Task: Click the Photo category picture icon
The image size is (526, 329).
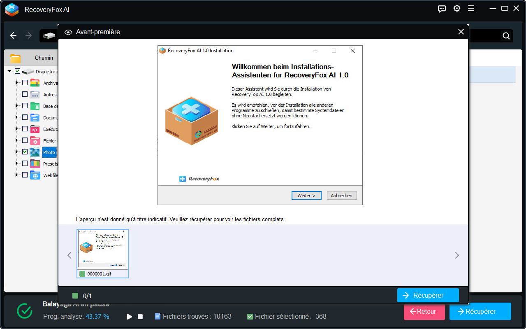Action: pos(35,152)
